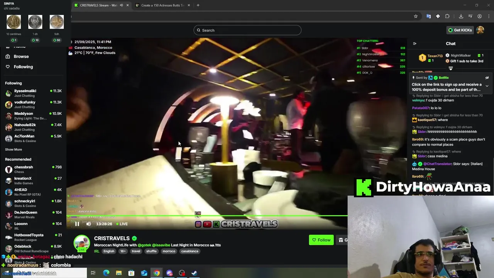Jump to LIVE in the player
494x278 pixels.
(122, 224)
